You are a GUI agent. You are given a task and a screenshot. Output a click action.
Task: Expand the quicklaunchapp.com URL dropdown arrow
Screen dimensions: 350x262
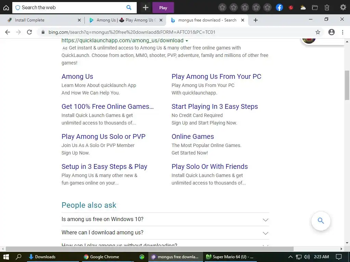(187, 41)
